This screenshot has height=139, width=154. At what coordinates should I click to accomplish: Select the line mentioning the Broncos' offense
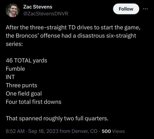click(x=71, y=36)
